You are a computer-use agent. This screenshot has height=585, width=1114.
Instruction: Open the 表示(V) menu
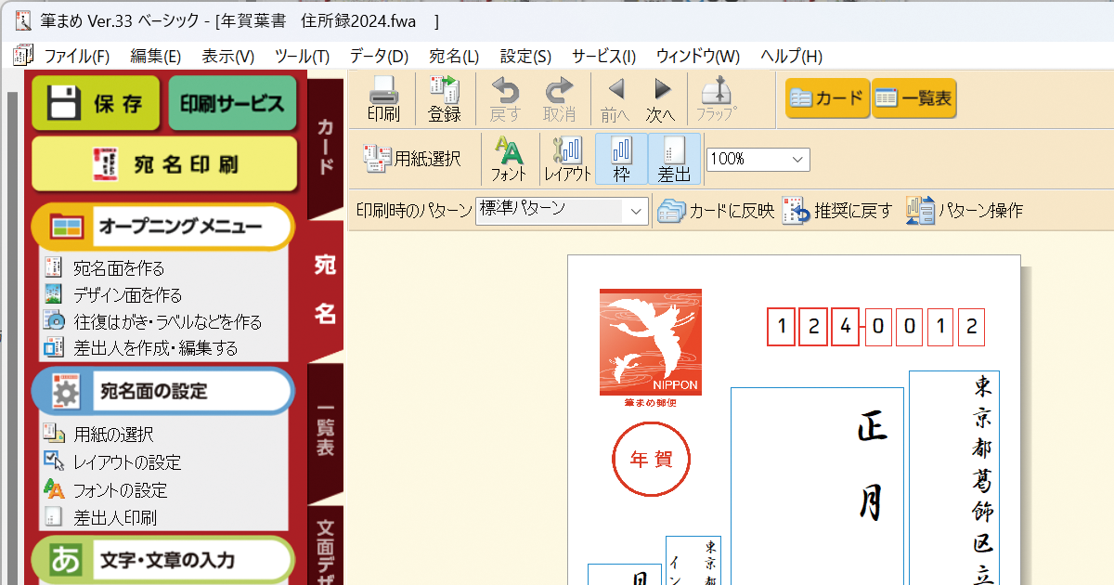(x=228, y=56)
